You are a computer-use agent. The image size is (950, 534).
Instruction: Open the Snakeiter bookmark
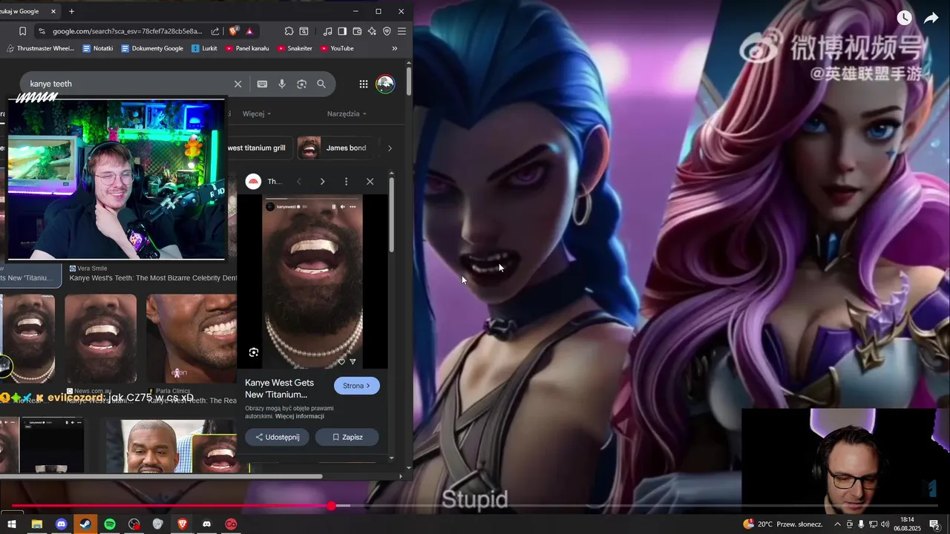click(x=295, y=48)
